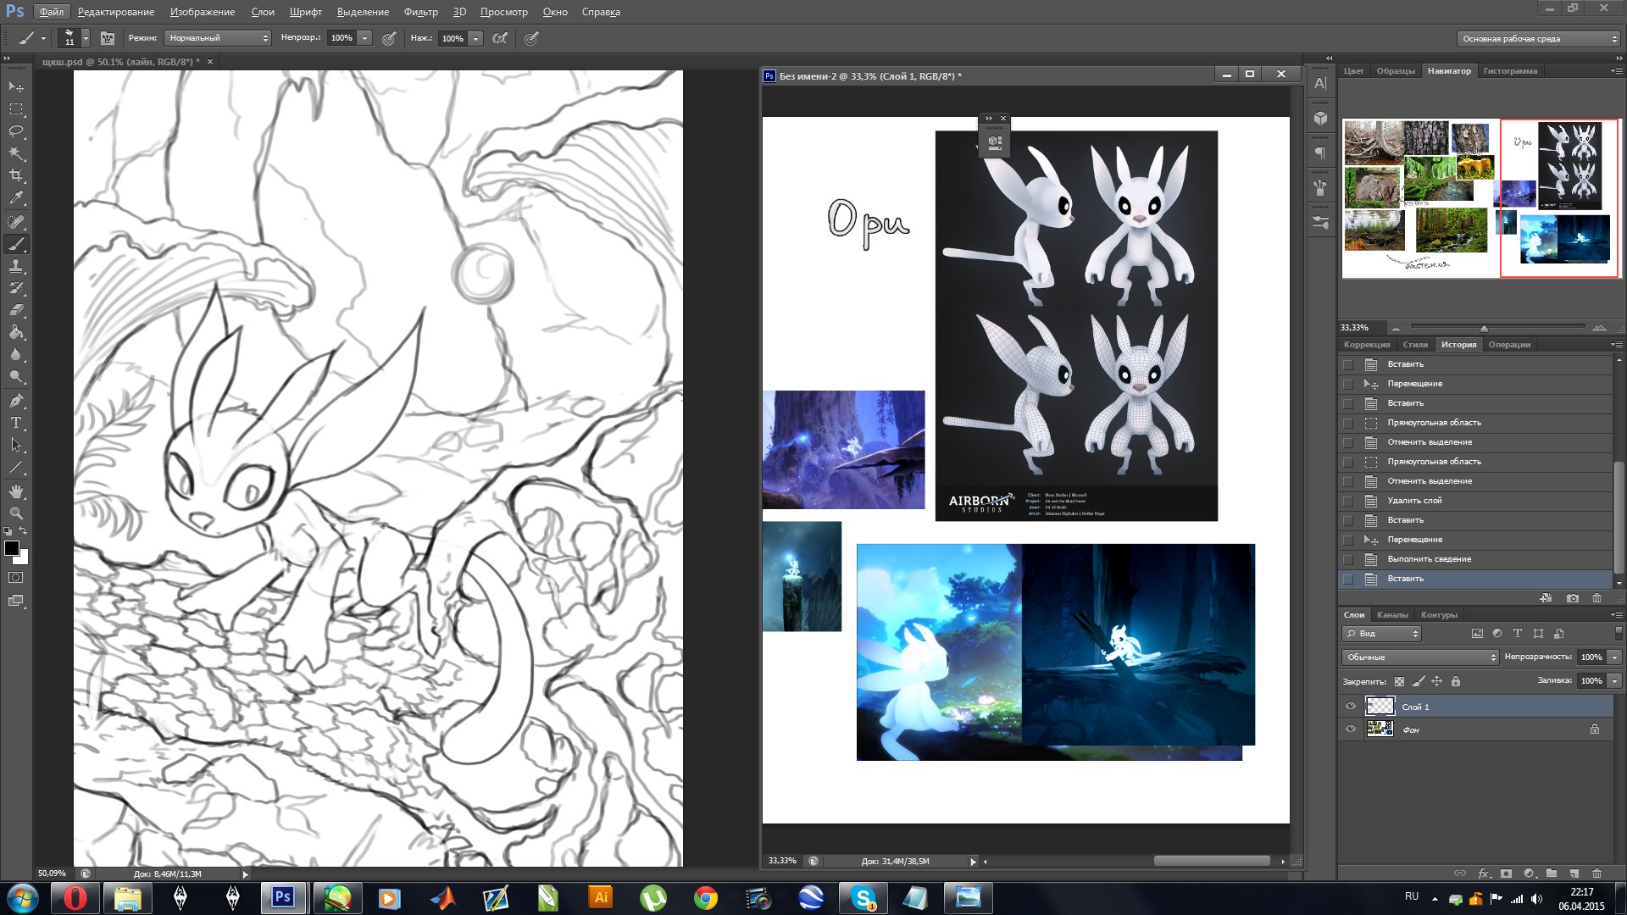Expand the layer blend mode Обычные dropdown
1627x915 pixels.
1420,657
